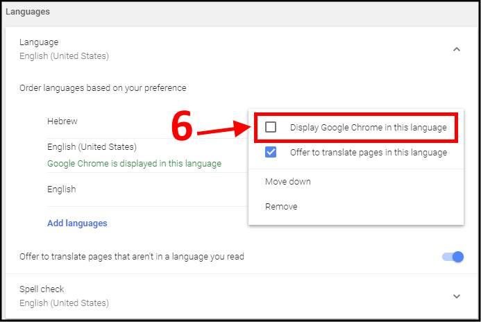Choose Remove from the language menu
The height and width of the screenshot is (322, 481).
pos(281,206)
